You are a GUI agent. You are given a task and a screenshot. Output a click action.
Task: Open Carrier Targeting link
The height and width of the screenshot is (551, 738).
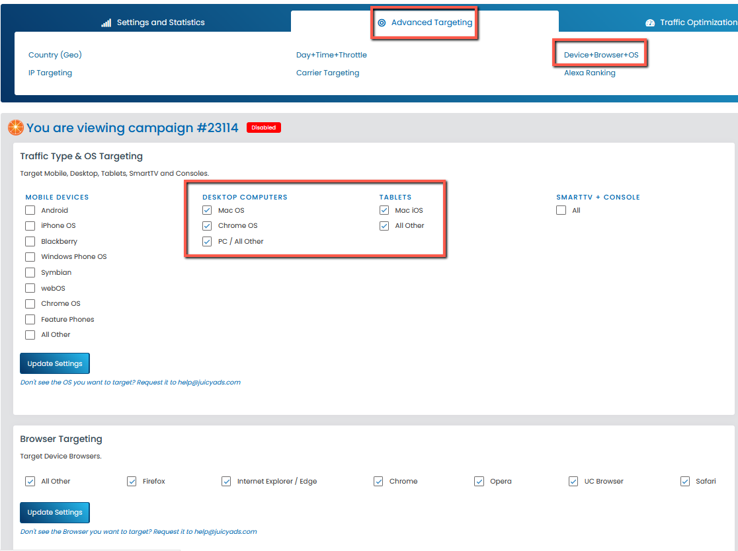tap(327, 73)
